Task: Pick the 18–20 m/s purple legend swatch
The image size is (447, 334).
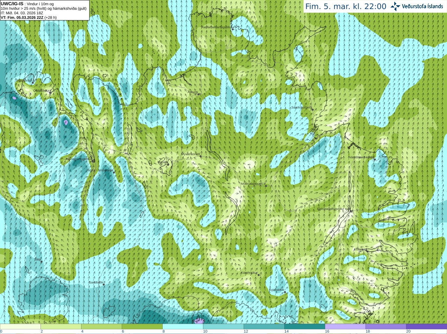Action: point(386,327)
